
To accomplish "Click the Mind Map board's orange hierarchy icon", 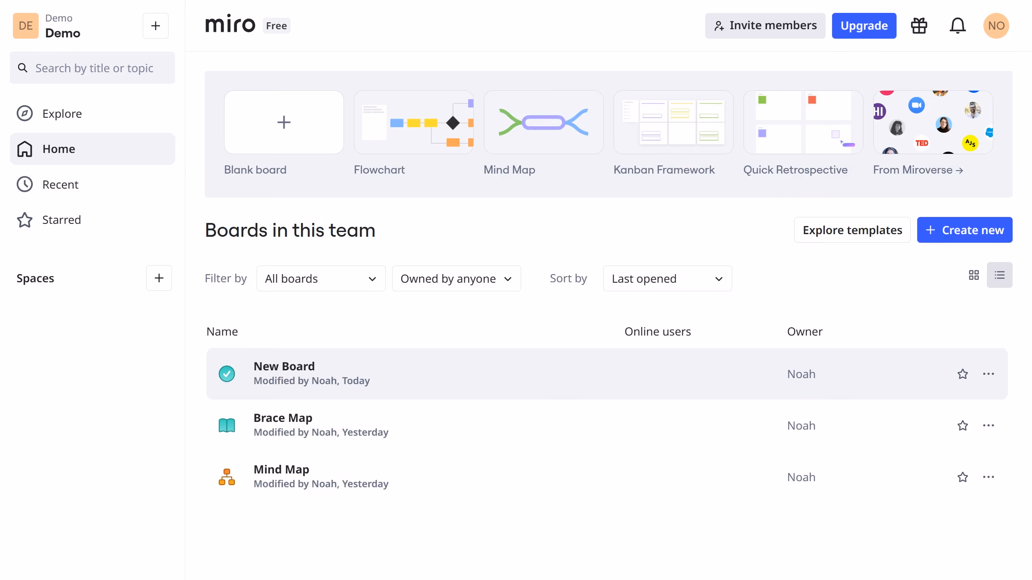I will pyautogui.click(x=227, y=477).
